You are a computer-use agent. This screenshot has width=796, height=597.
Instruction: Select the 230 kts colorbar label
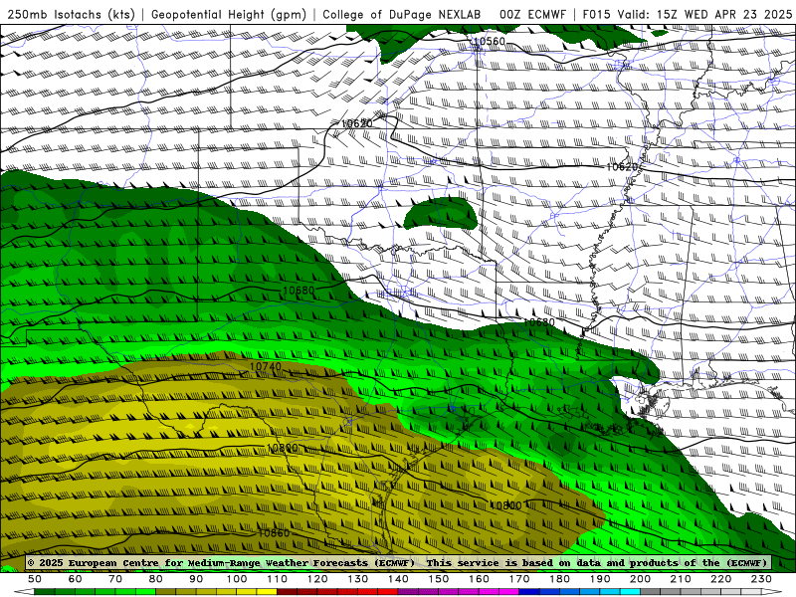[x=761, y=579]
